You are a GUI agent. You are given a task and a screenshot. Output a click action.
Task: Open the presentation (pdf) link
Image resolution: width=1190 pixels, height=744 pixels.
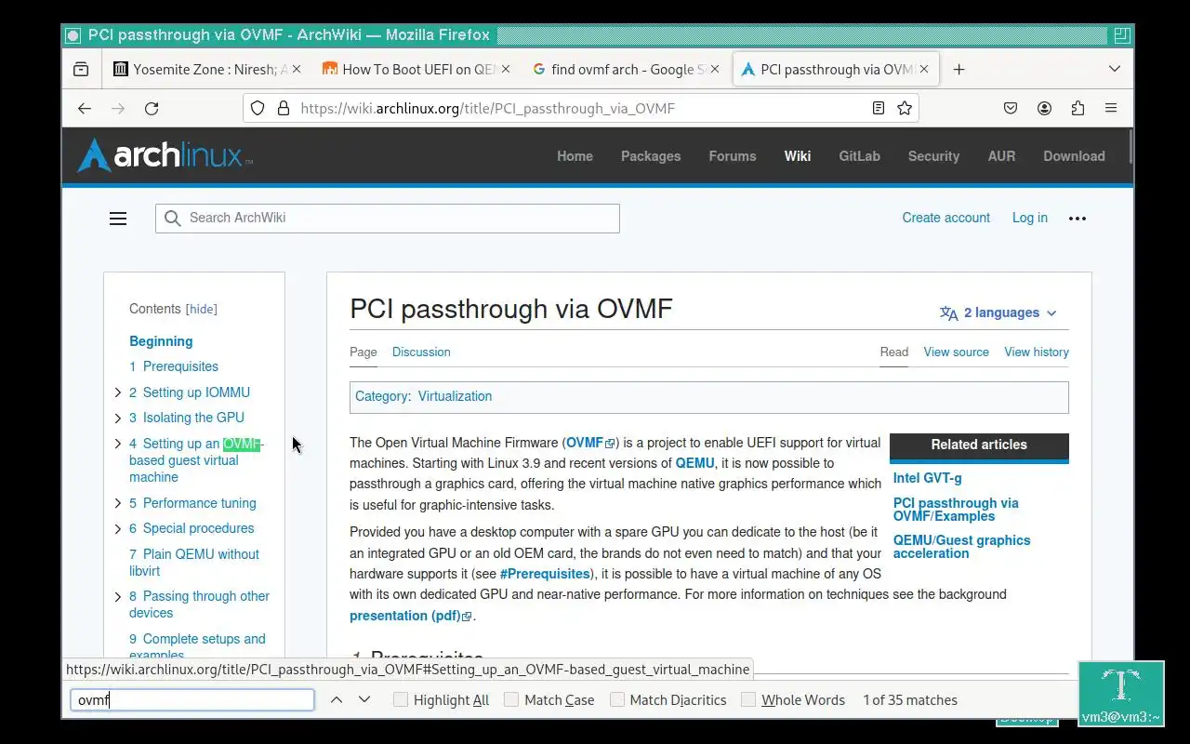[x=411, y=616]
